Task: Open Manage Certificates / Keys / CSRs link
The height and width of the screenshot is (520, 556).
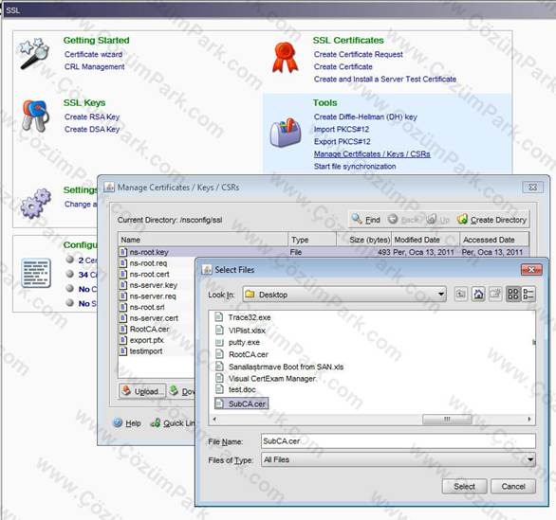Action: click(x=372, y=154)
